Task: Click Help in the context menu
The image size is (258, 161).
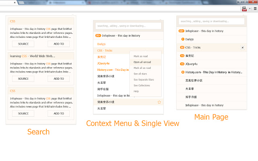Action: click(x=136, y=91)
